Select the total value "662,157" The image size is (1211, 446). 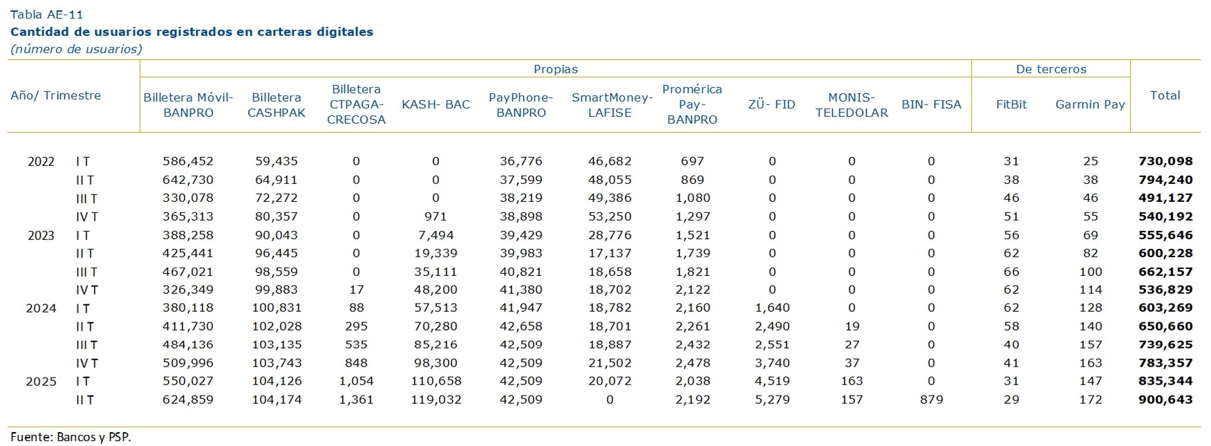[x=1165, y=272]
